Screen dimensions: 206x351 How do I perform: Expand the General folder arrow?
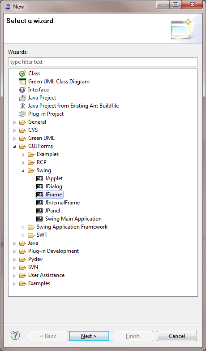(x=14, y=122)
